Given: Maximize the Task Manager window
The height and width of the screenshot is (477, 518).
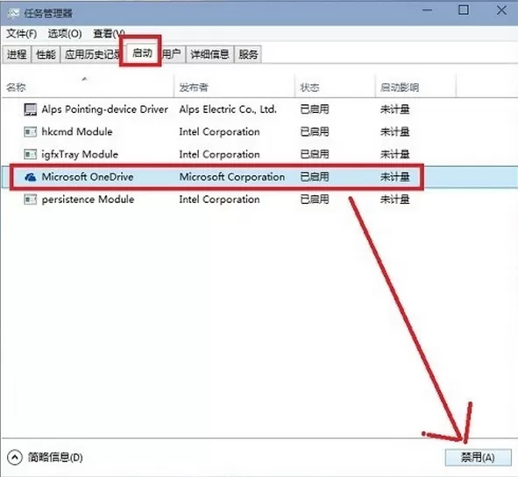Looking at the screenshot, I should pos(464,11).
